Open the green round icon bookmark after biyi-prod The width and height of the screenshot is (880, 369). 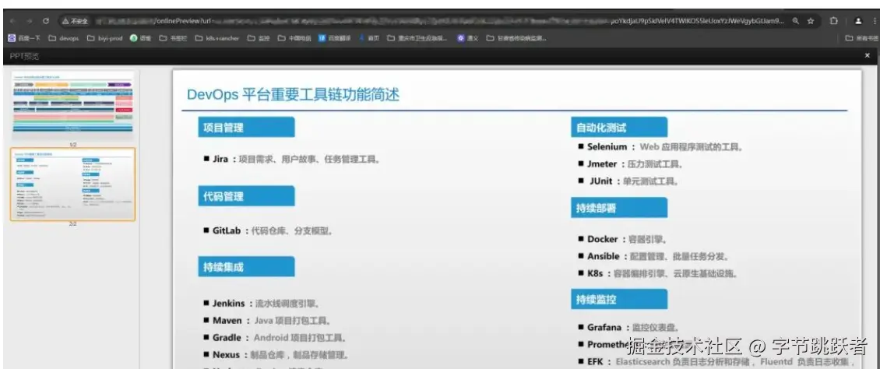tap(140, 38)
